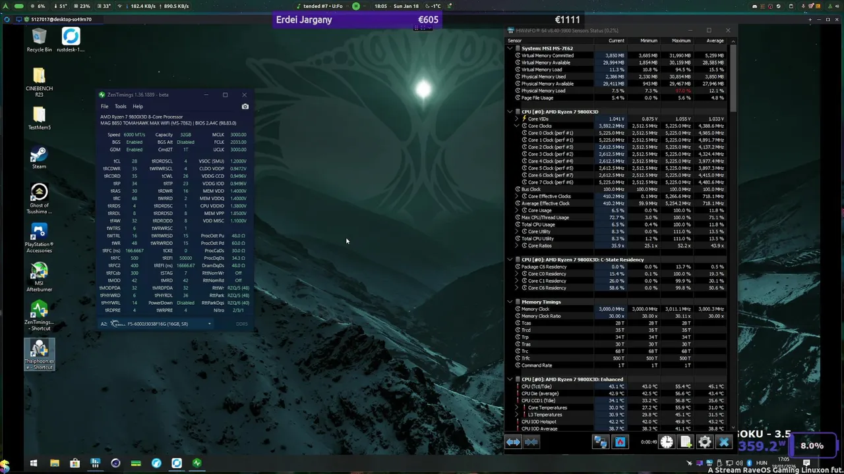Expand Core Usage sensor row
This screenshot has height=474, width=844.
[518, 211]
